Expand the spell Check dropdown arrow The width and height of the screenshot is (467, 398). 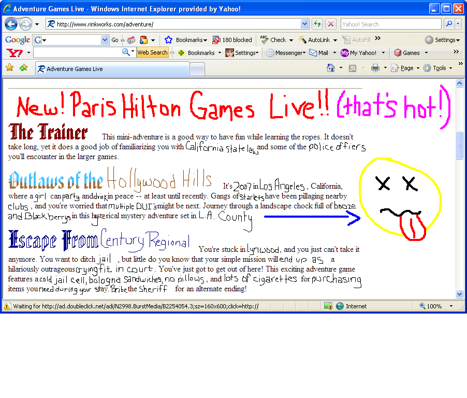[291, 40]
